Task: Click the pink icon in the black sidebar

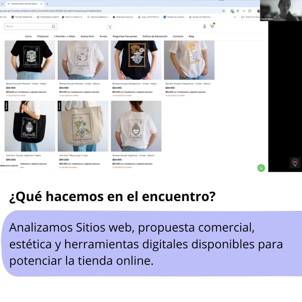Action: 295,162
